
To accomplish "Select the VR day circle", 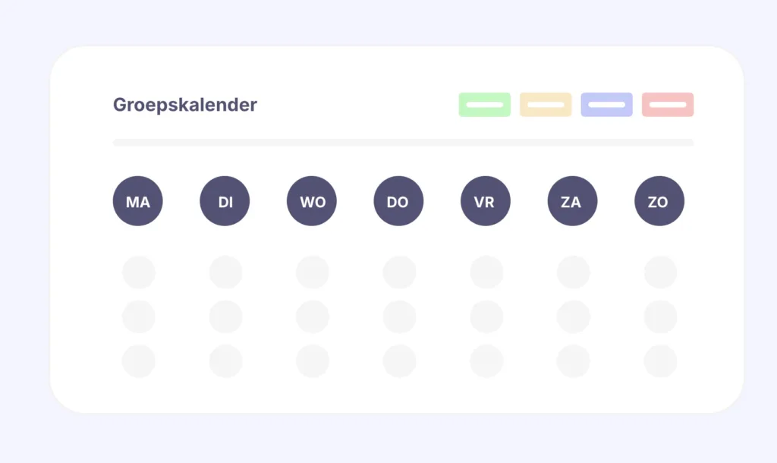I will click(x=486, y=201).
